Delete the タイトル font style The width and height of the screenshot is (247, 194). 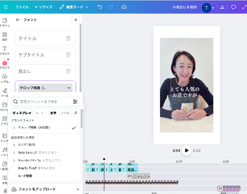click(68, 38)
